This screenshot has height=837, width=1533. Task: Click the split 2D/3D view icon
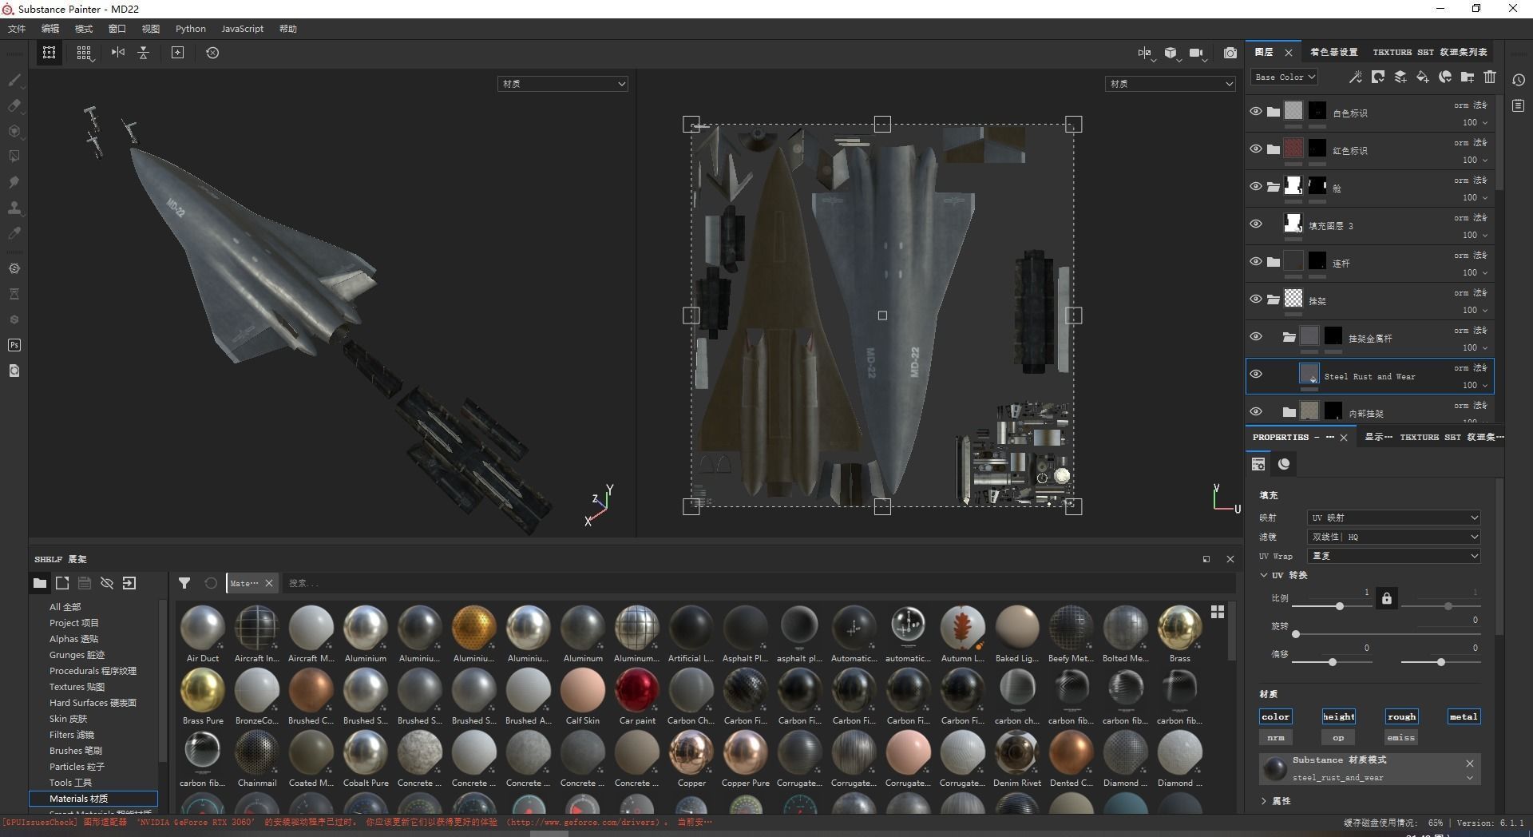click(x=1145, y=53)
